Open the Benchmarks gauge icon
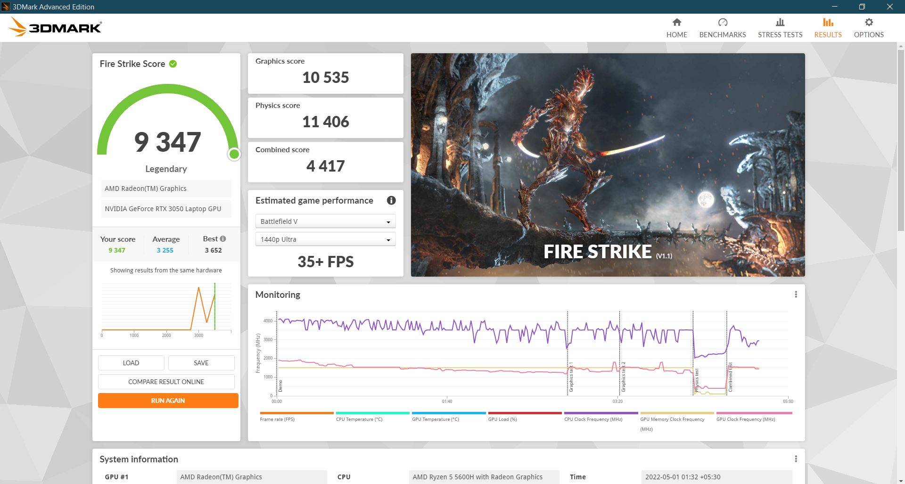 (x=723, y=22)
